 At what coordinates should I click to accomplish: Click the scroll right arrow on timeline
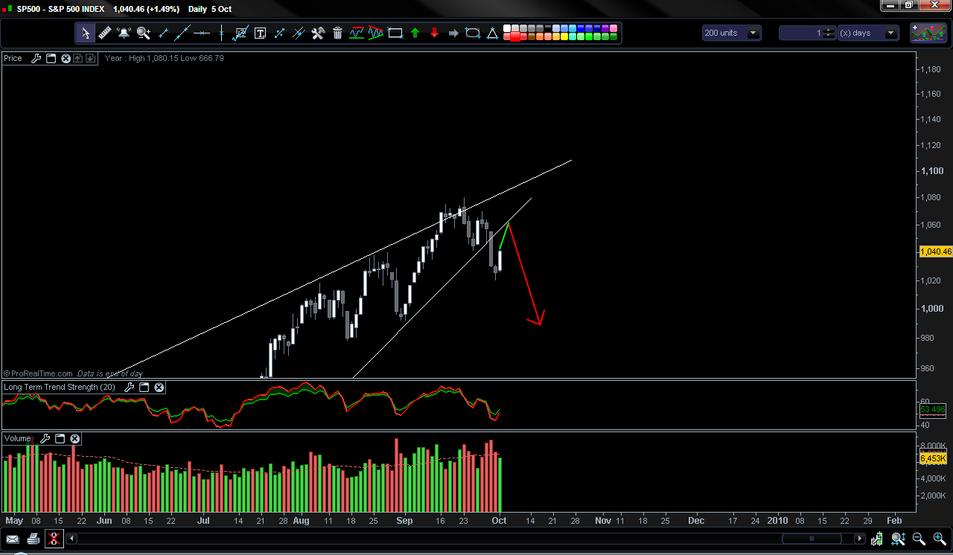(x=860, y=539)
